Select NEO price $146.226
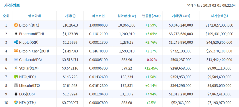Screen dimensions: 239x107 pos(70,77)
